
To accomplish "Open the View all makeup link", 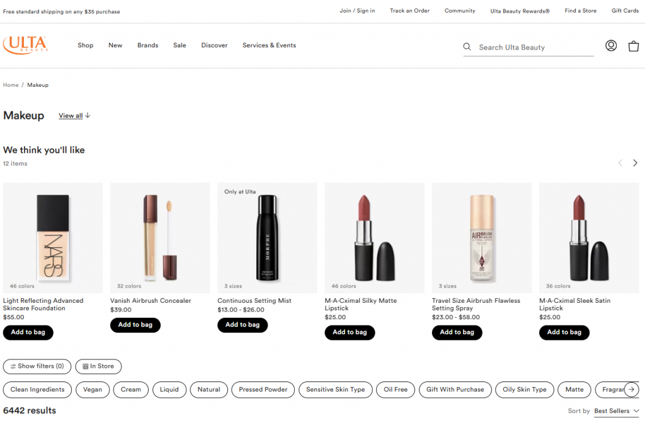I will click(71, 115).
